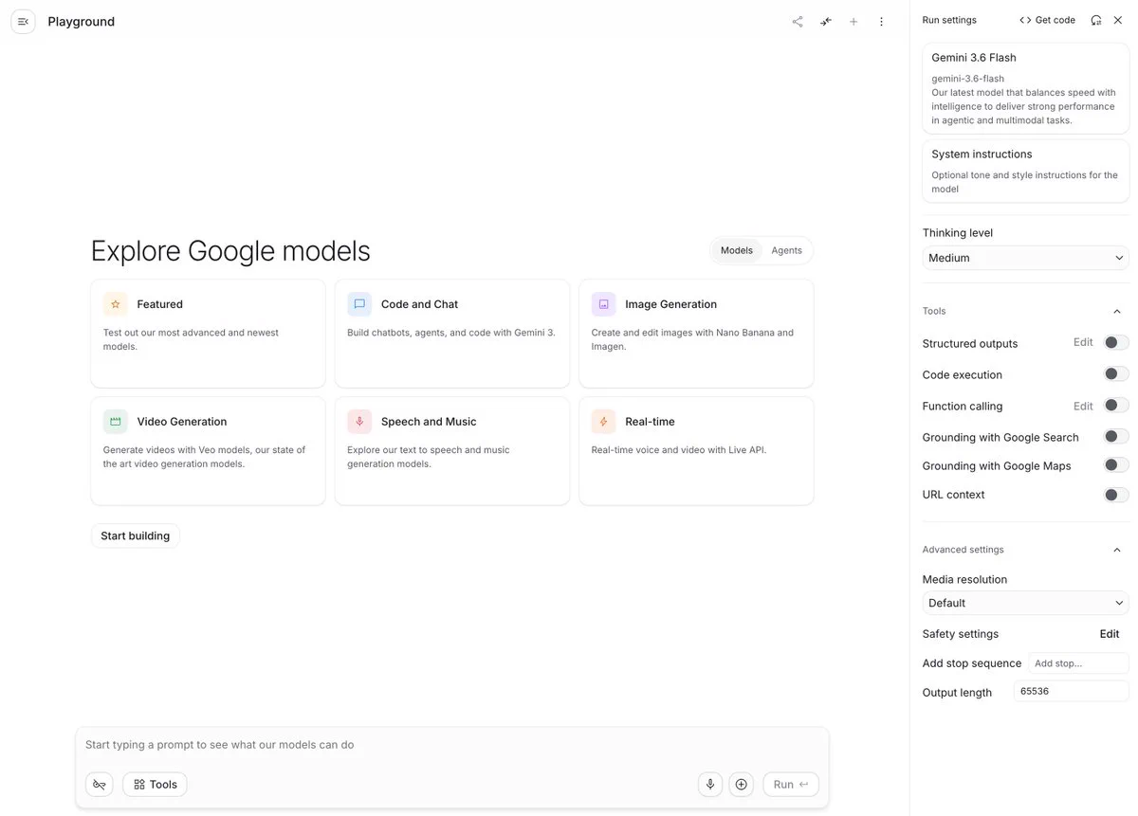Toggle Structured outputs switch

pyautogui.click(x=1116, y=343)
